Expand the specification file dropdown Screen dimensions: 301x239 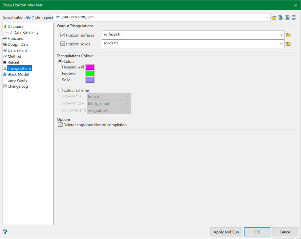[x=267, y=18]
